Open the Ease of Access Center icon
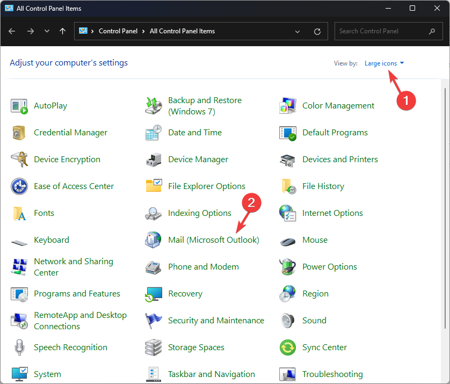Screen dimensions: 450x384 [x=19, y=186]
